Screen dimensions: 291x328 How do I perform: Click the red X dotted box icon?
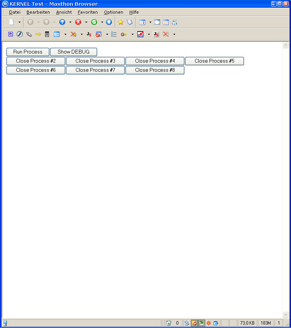click(166, 34)
